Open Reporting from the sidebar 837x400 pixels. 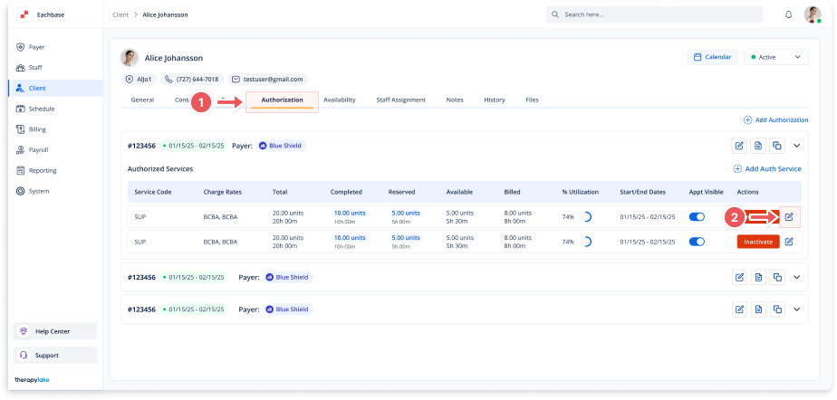42,170
